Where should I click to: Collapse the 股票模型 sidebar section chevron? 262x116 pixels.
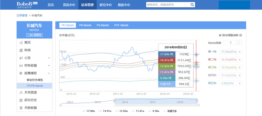[49, 73]
